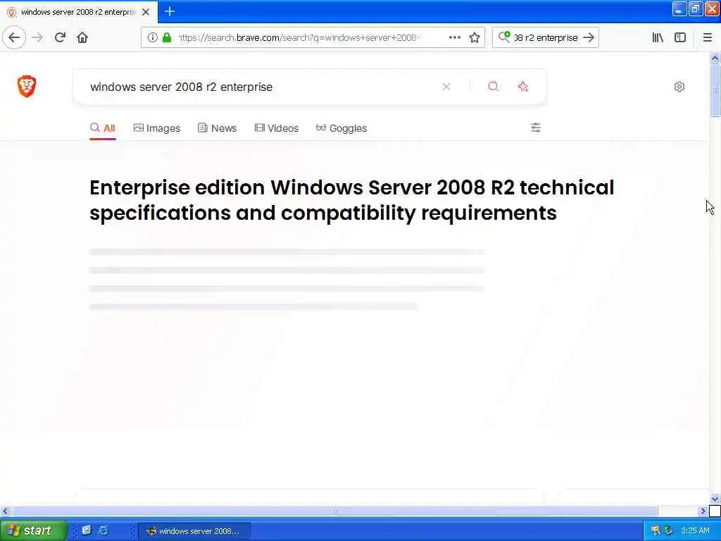Open the Firefox hamburger menu
The width and height of the screenshot is (721, 541).
pyautogui.click(x=708, y=38)
